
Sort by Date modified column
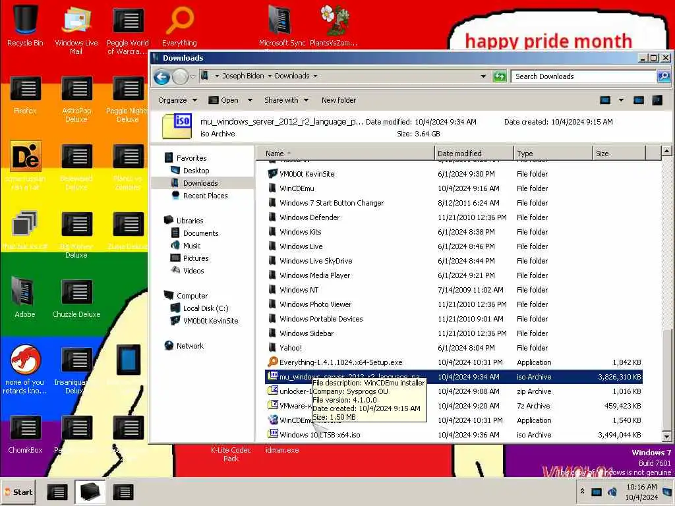[474, 153]
